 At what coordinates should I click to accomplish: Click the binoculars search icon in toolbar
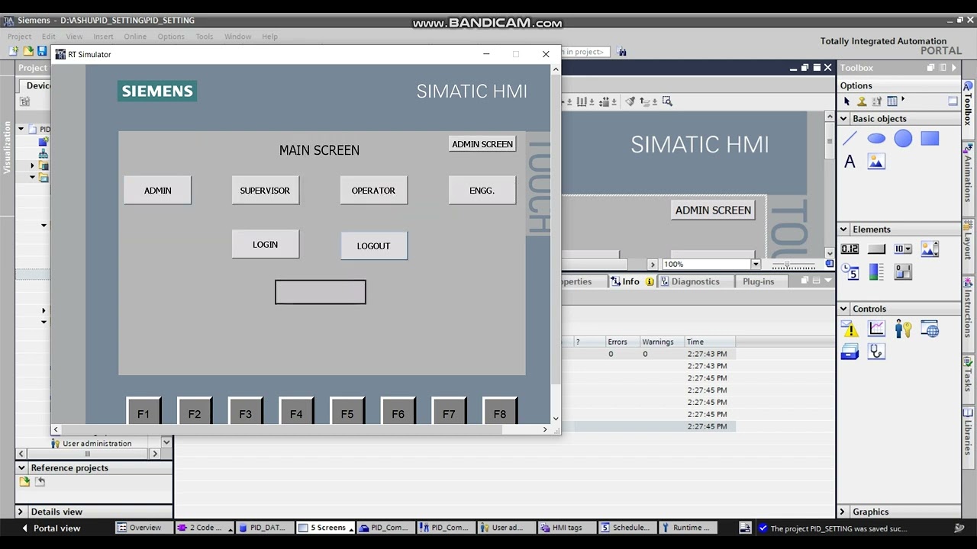[622, 52]
